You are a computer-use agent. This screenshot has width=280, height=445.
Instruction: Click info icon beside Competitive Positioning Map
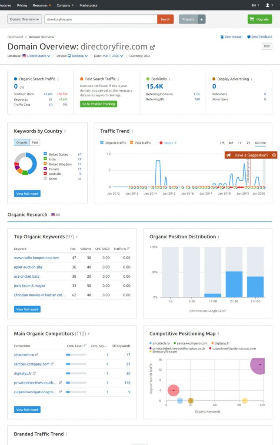[x=218, y=334]
